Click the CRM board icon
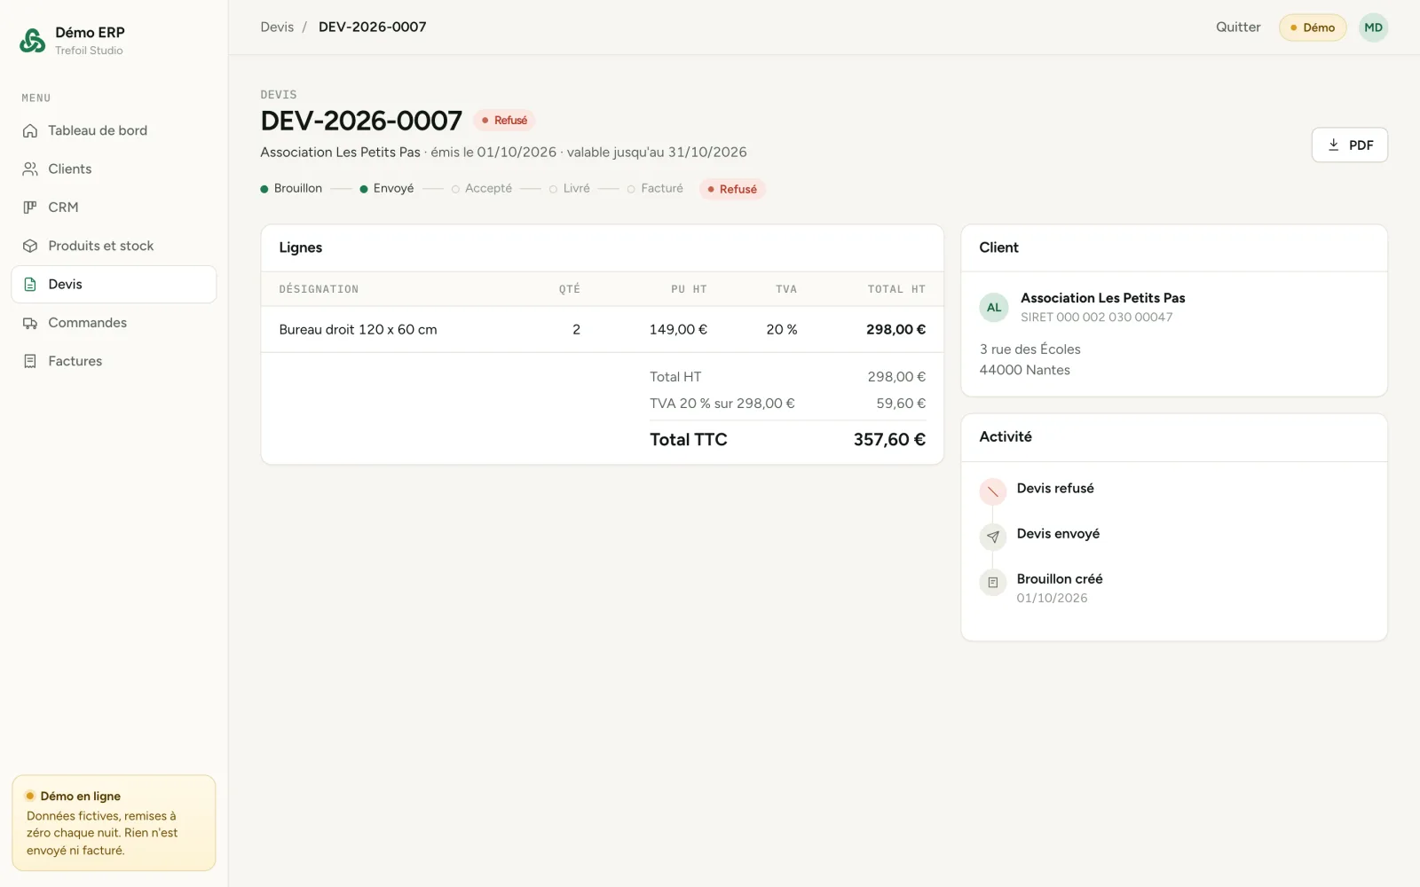The width and height of the screenshot is (1420, 887). 30,208
